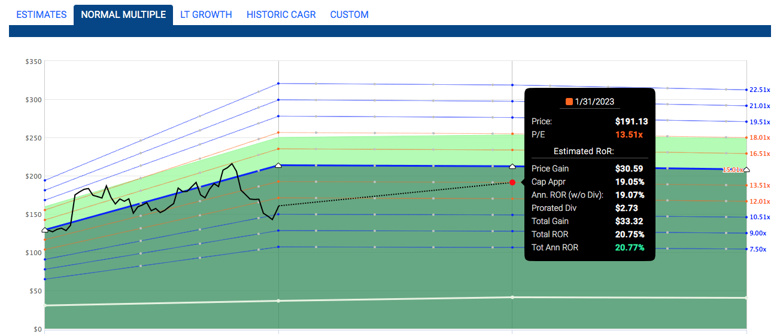777x334 pixels.
Task: Click the 16.51x multiple label
Action: click(760, 154)
